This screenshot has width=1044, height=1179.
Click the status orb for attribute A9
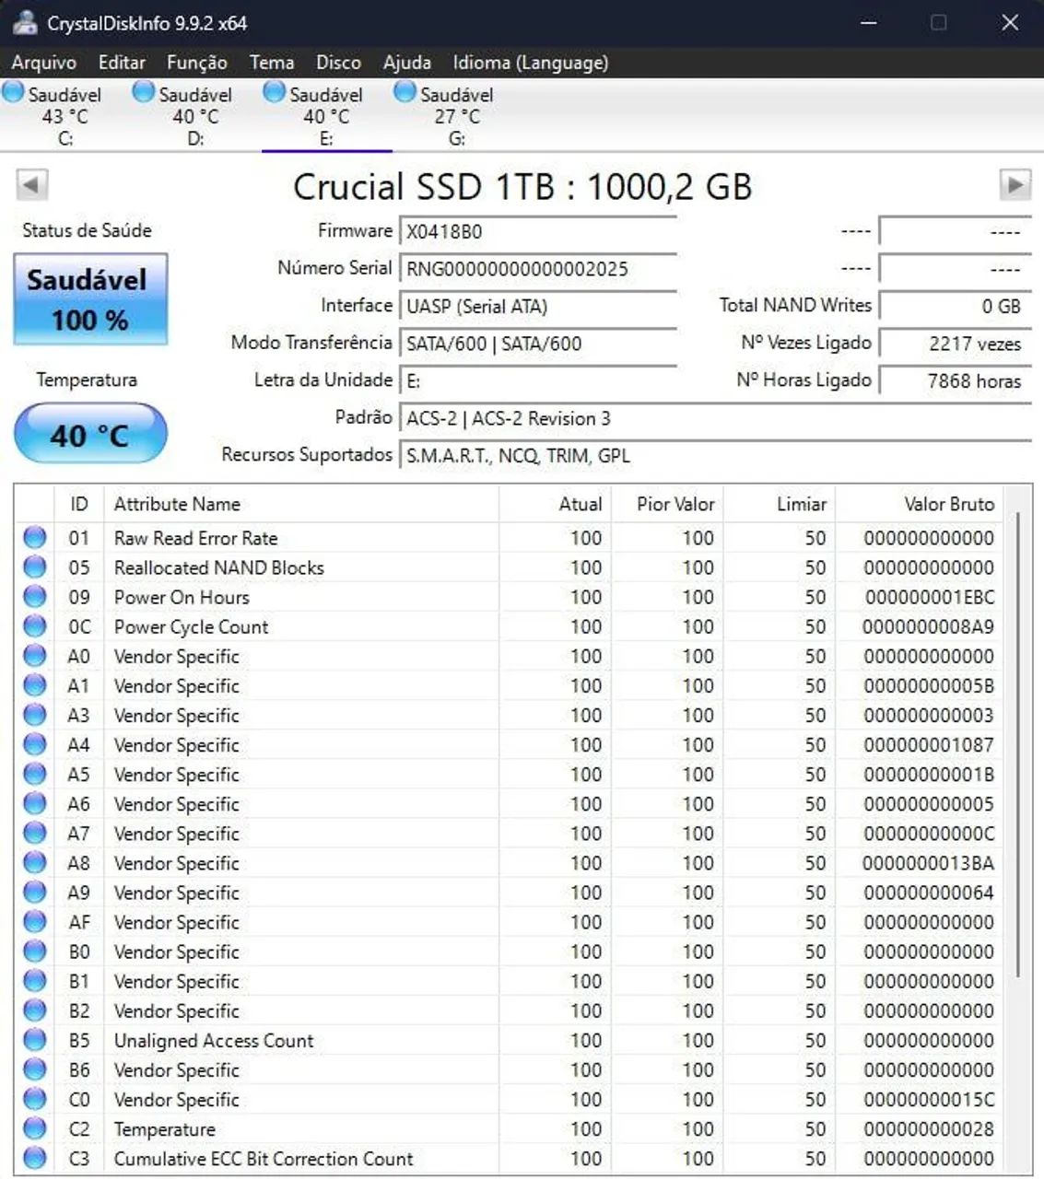tap(35, 892)
